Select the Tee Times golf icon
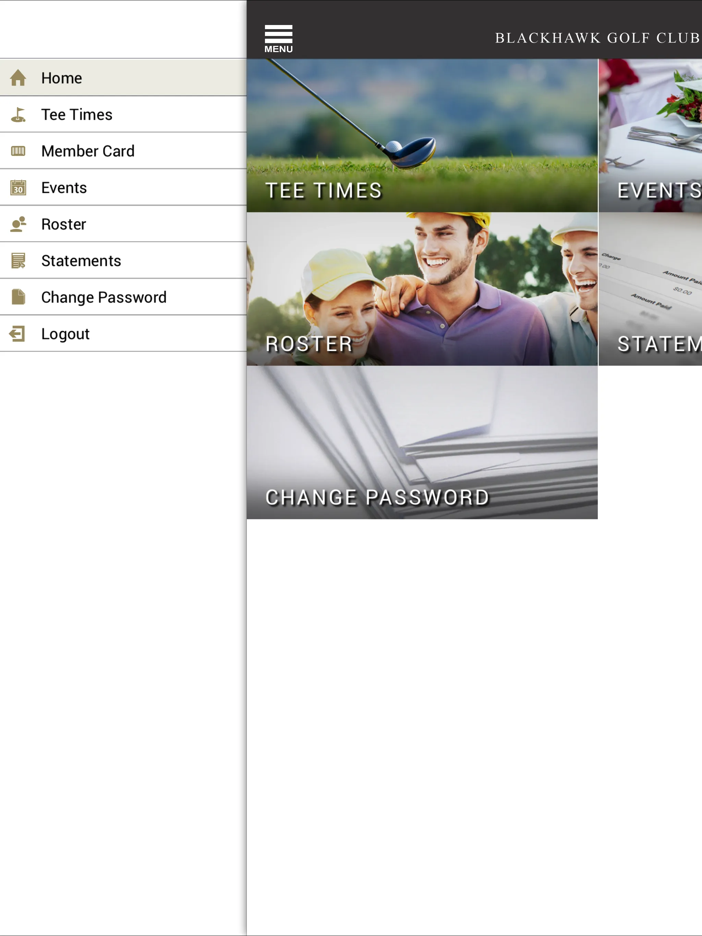 click(x=18, y=114)
